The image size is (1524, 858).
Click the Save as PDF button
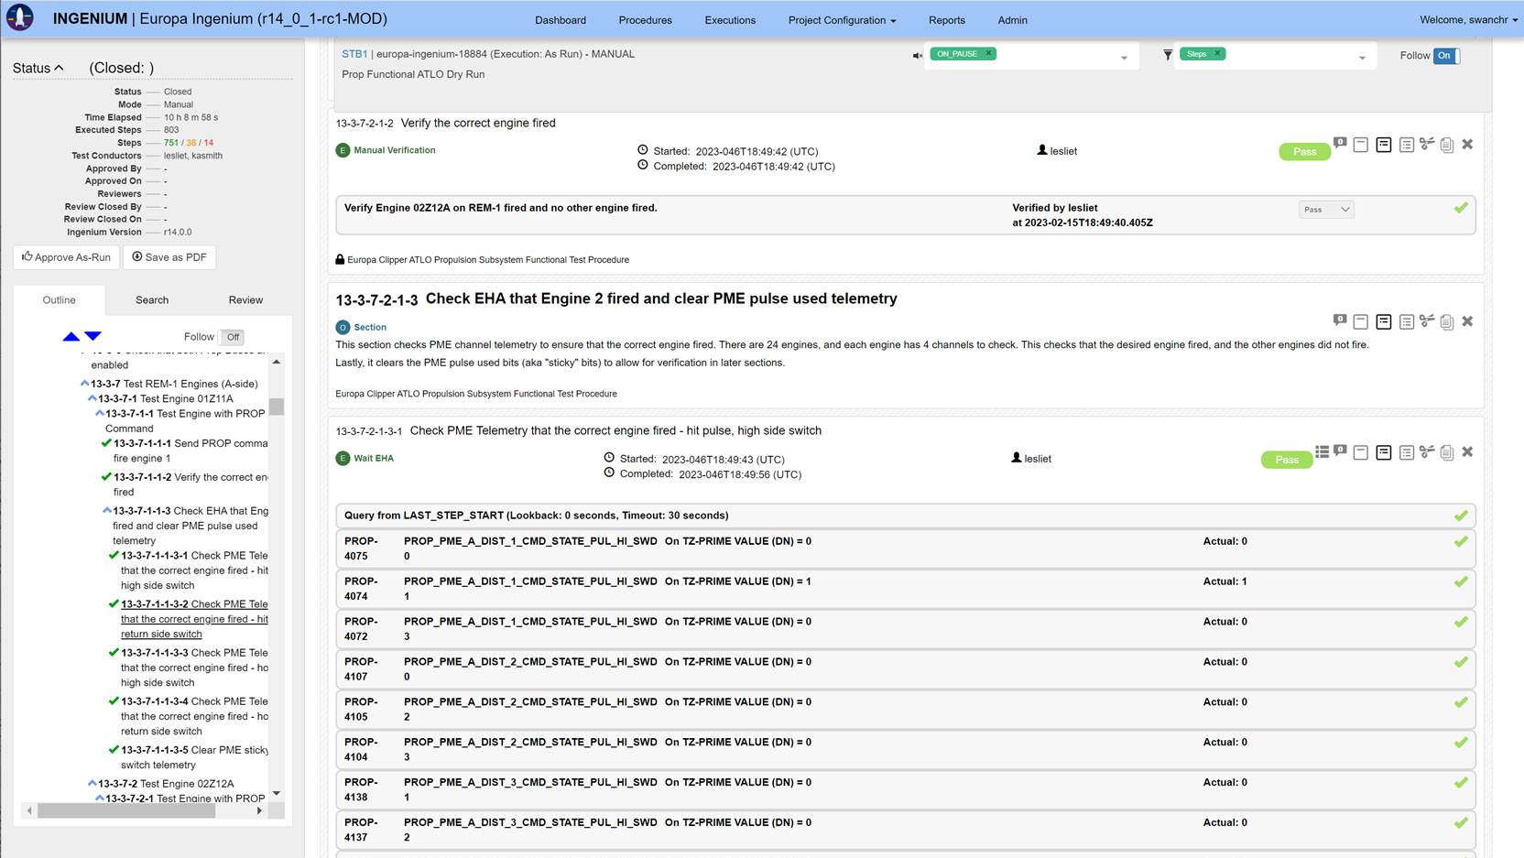pyautogui.click(x=169, y=257)
